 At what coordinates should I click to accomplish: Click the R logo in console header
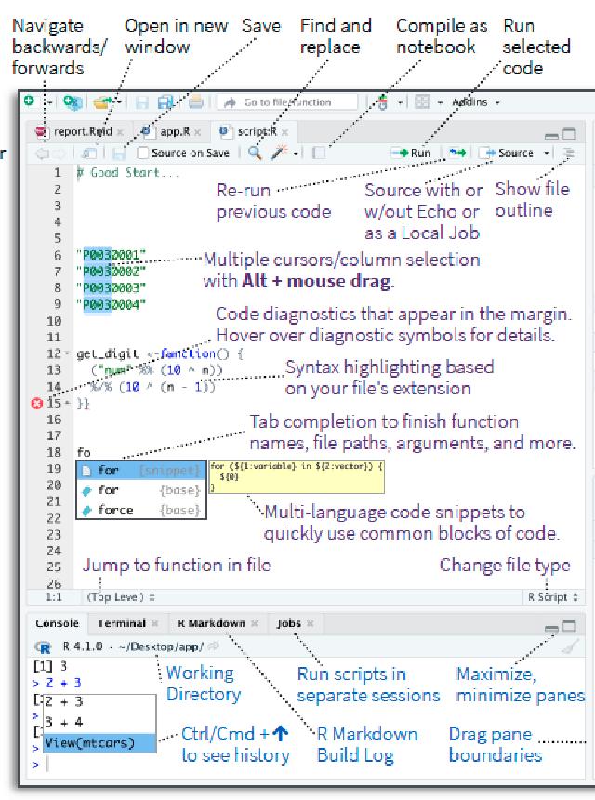coord(44,647)
